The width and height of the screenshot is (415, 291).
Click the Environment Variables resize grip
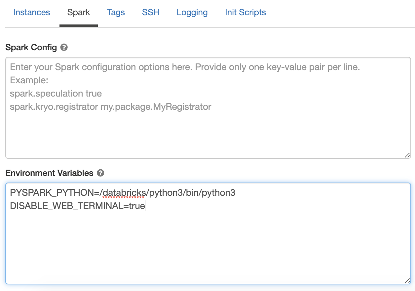(x=407, y=281)
